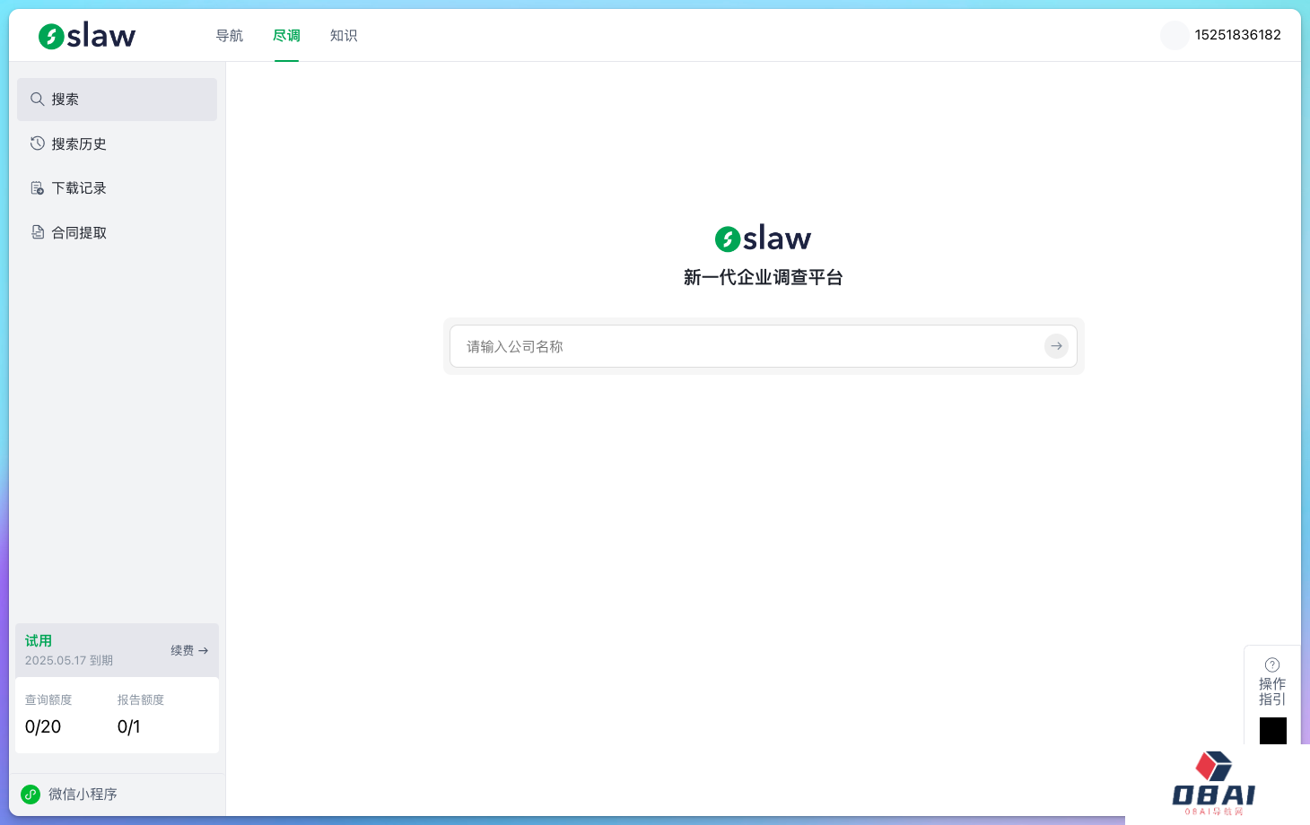Viewport: 1310px width, 825px height.
Task: Click the 续费 renew link
Action: [x=189, y=650]
